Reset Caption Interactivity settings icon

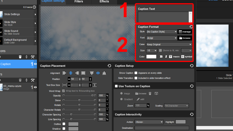(192, 114)
